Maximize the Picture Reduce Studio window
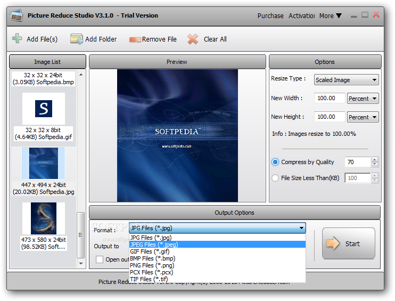Image resolution: width=395 pixels, height=301 pixels. pos(365,14)
